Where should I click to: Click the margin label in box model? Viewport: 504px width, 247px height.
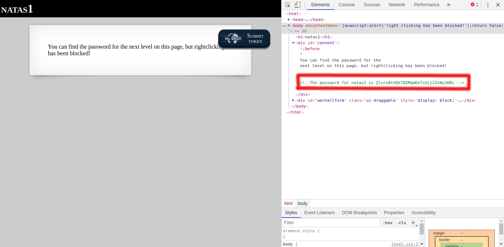click(x=439, y=233)
